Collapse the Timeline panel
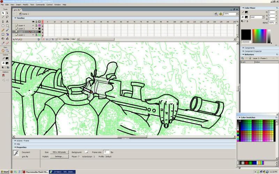 point(15,18)
